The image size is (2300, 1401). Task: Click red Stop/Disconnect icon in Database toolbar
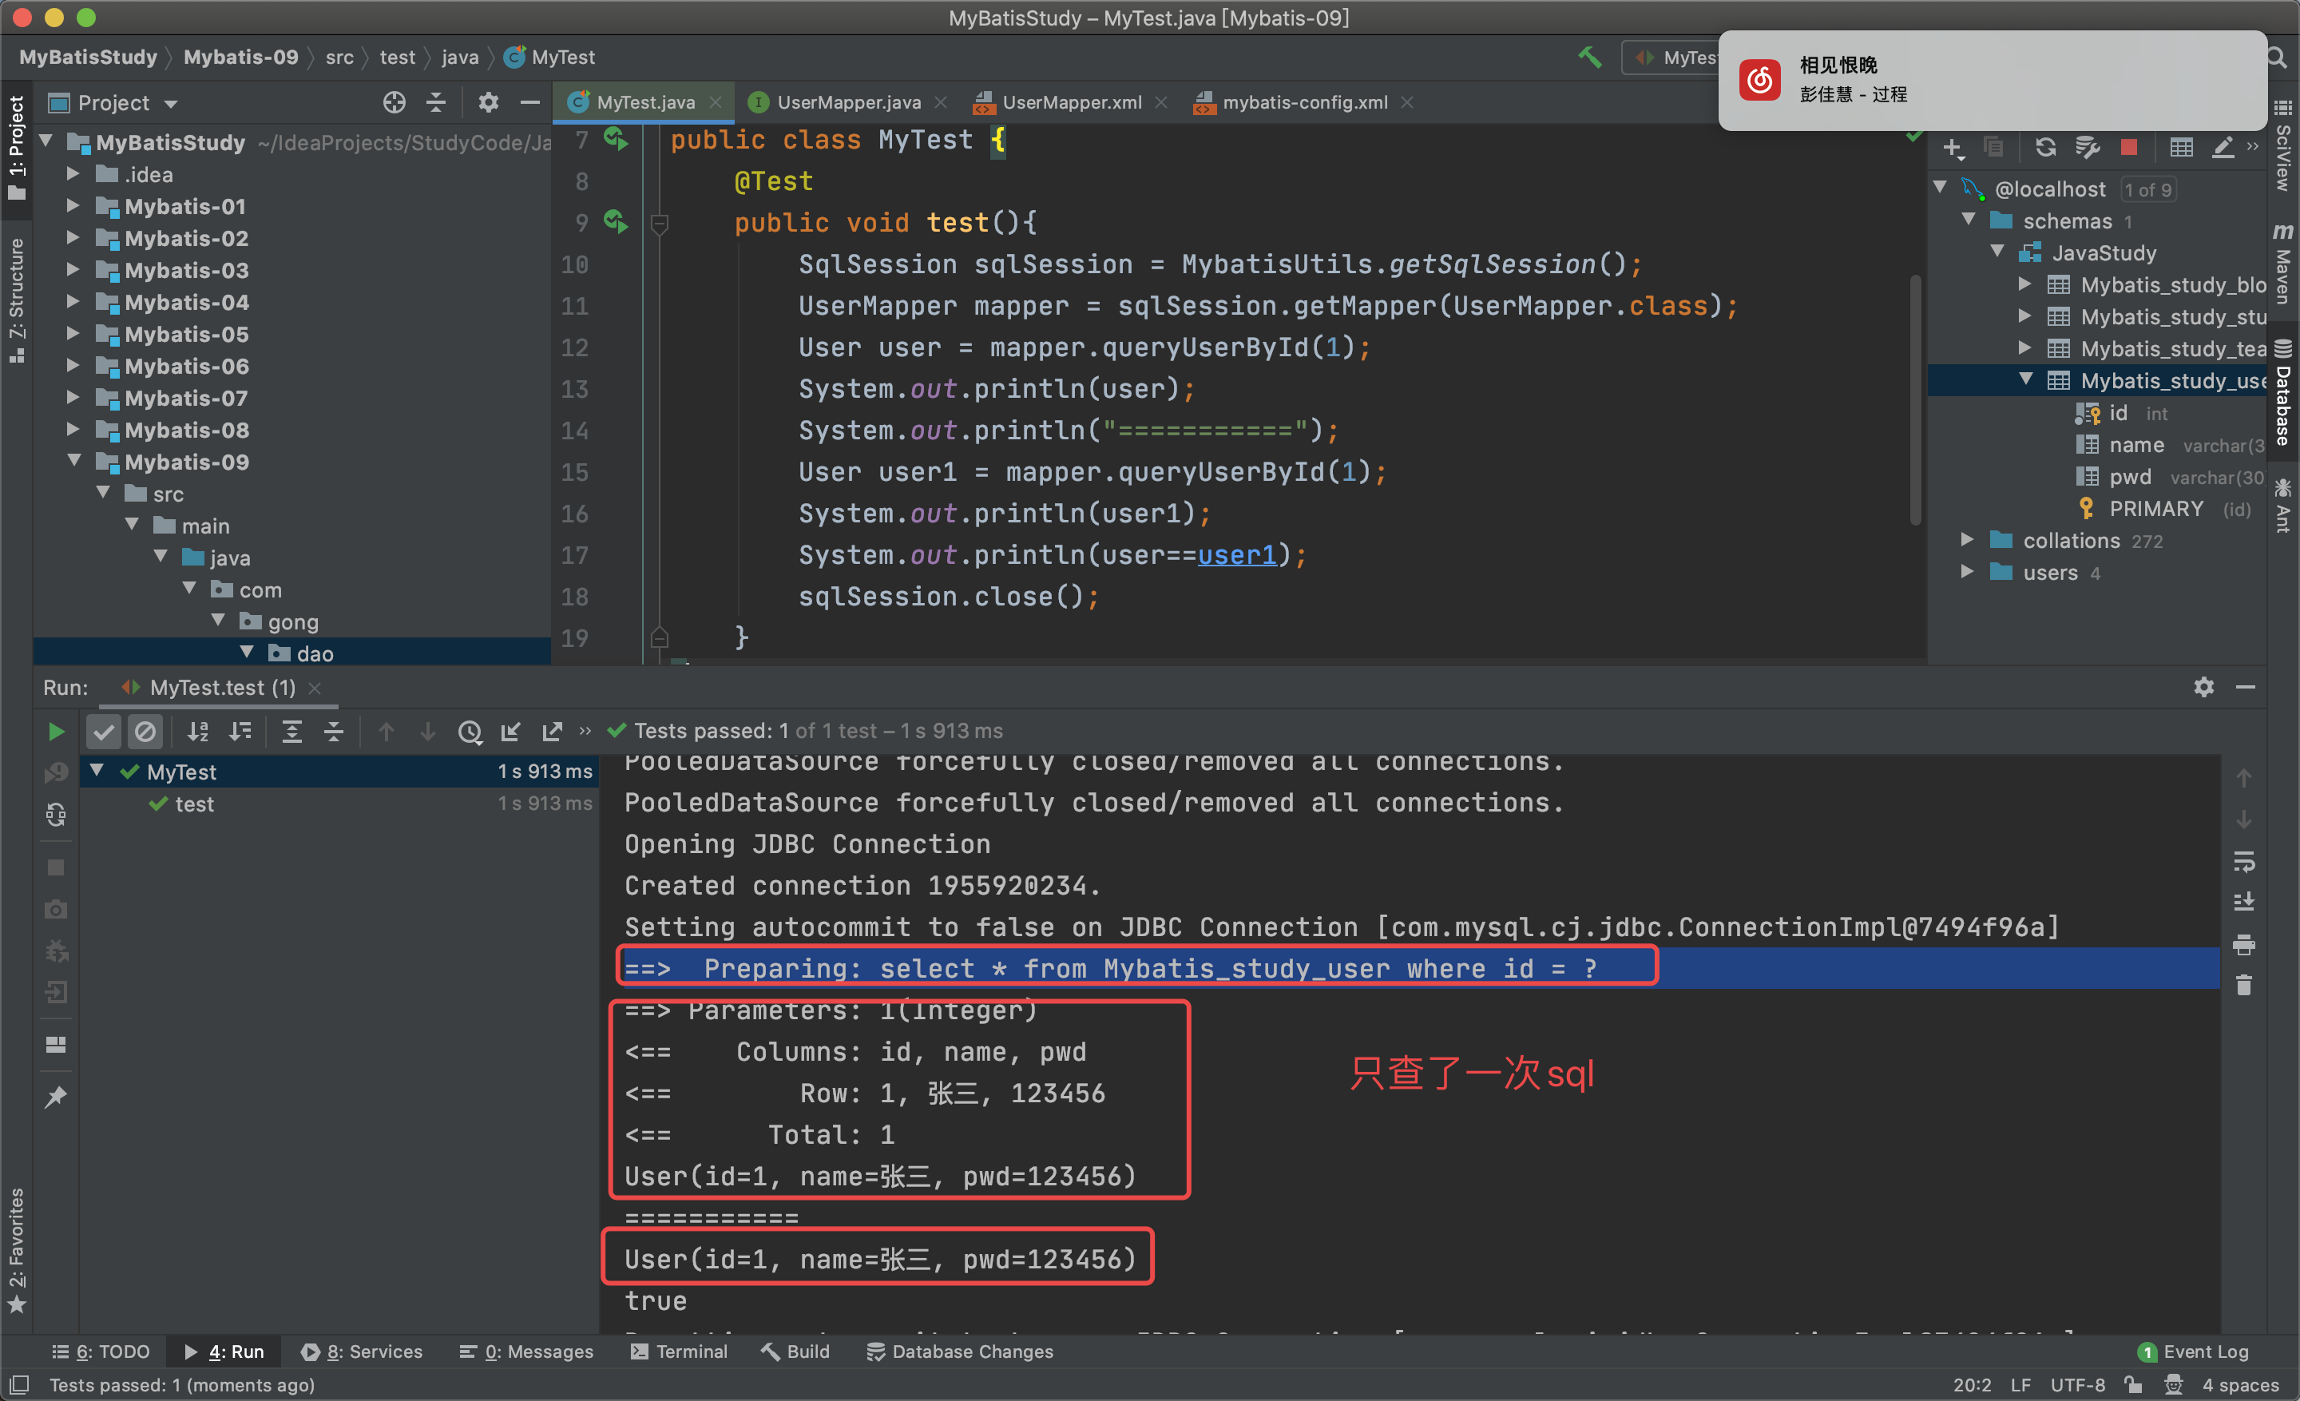pyautogui.click(x=2128, y=146)
